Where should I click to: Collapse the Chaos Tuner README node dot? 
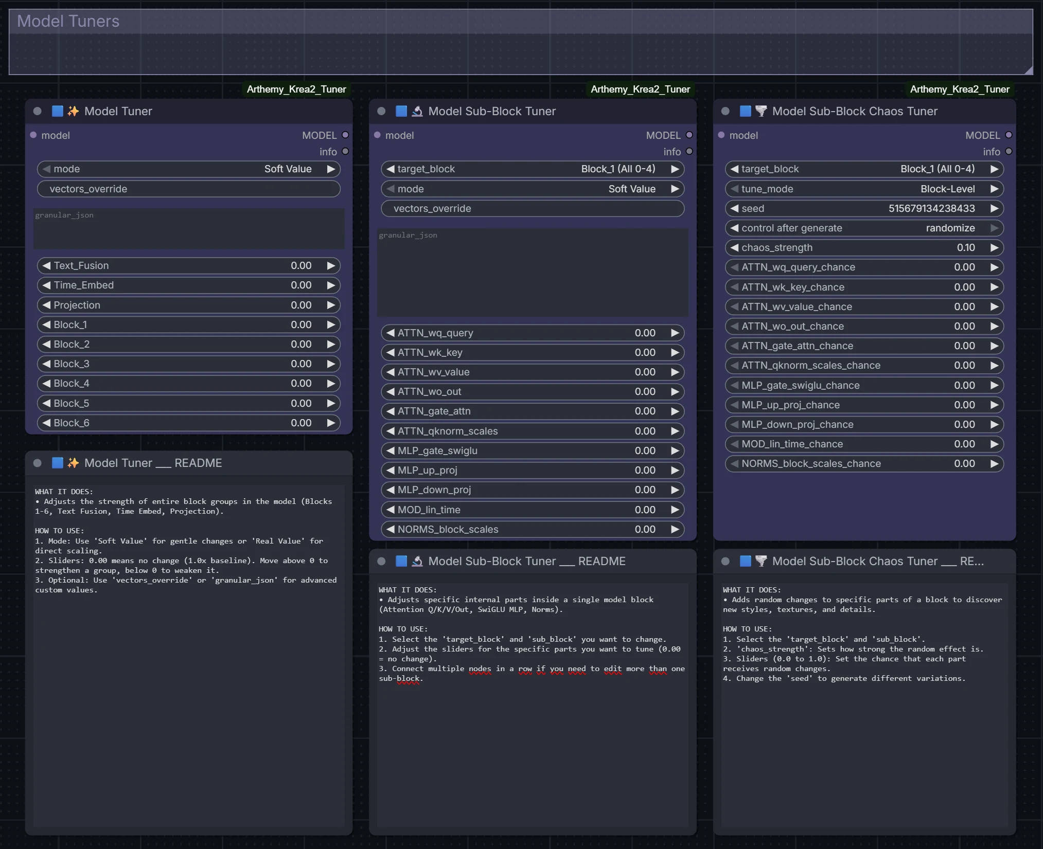coord(726,561)
